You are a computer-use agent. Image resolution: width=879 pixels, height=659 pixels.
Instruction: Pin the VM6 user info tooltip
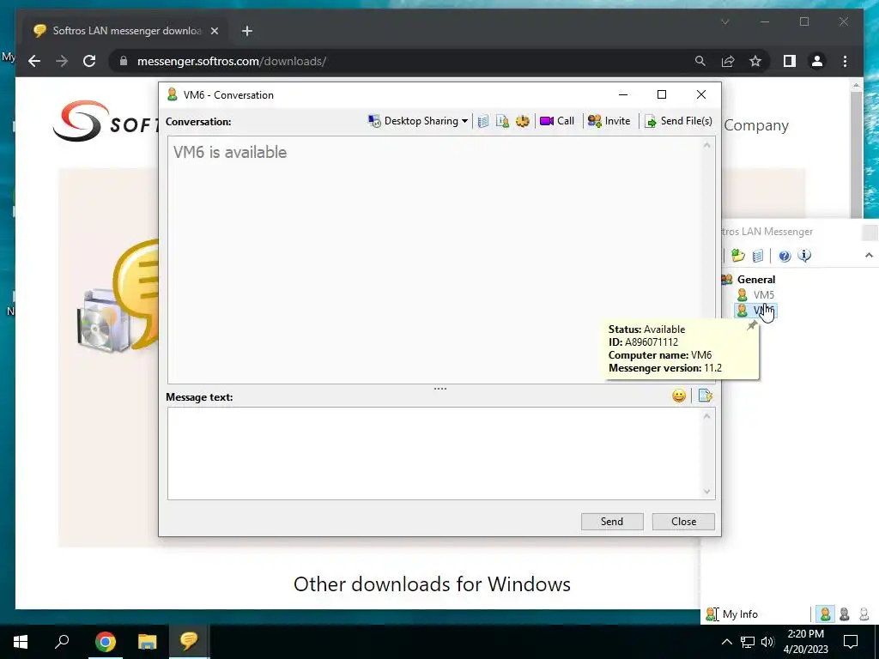click(x=752, y=325)
